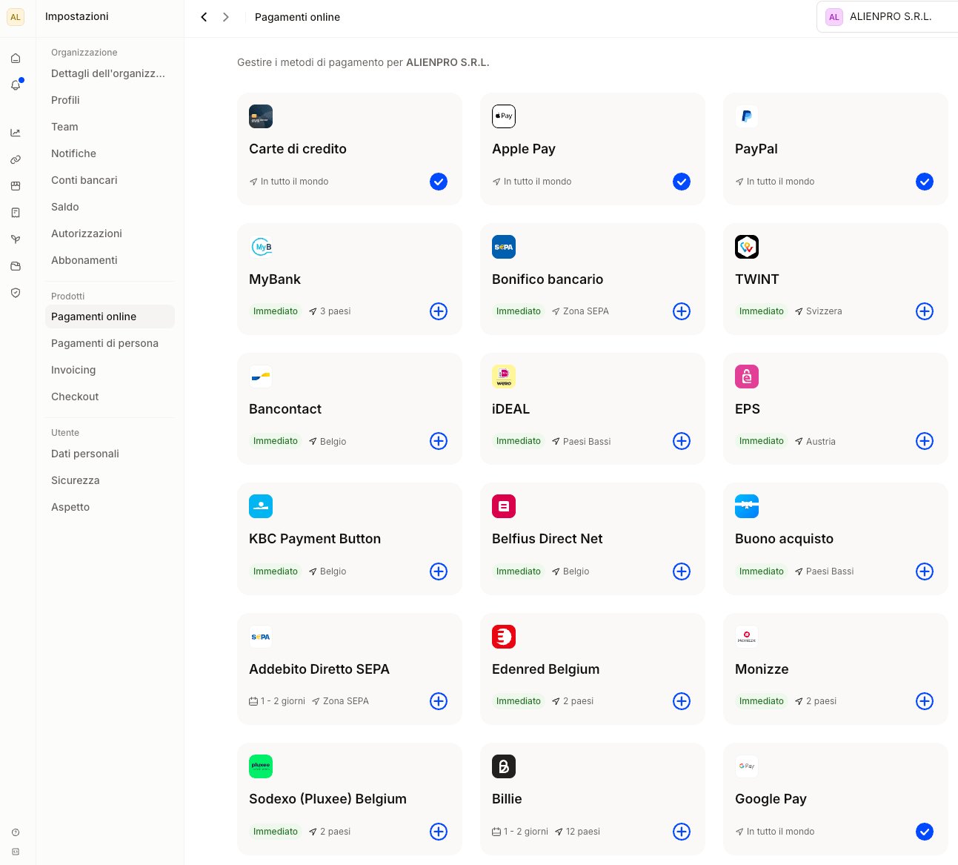Open ALIENPRO S.R.L. organization switcher
The image size is (958, 865).
pyautogui.click(x=888, y=16)
